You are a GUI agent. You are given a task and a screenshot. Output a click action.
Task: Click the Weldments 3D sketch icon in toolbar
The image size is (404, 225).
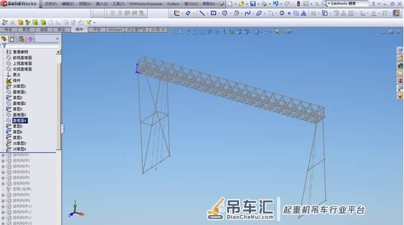point(4,23)
